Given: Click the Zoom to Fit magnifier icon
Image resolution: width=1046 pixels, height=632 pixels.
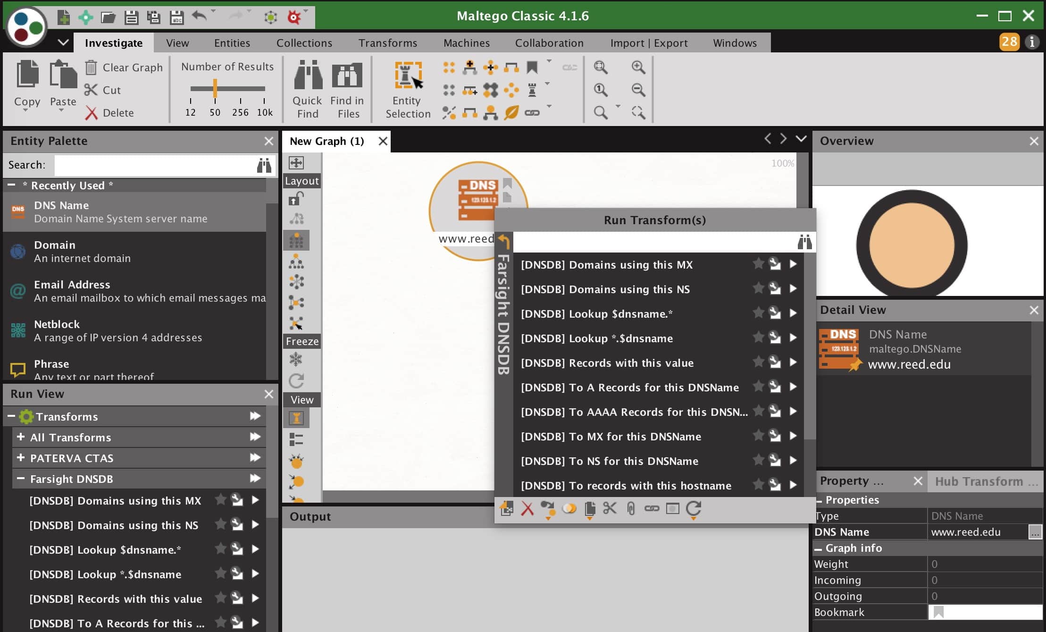Looking at the screenshot, I should click(600, 67).
